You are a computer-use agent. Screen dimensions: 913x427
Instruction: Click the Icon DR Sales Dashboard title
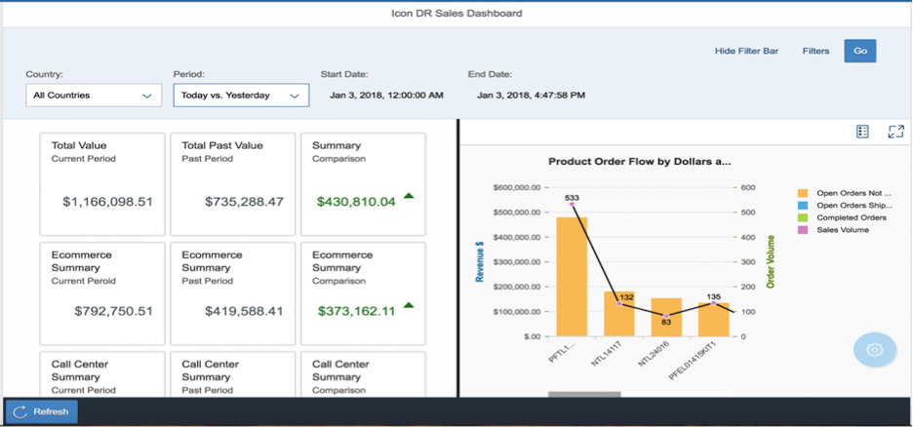(x=456, y=14)
